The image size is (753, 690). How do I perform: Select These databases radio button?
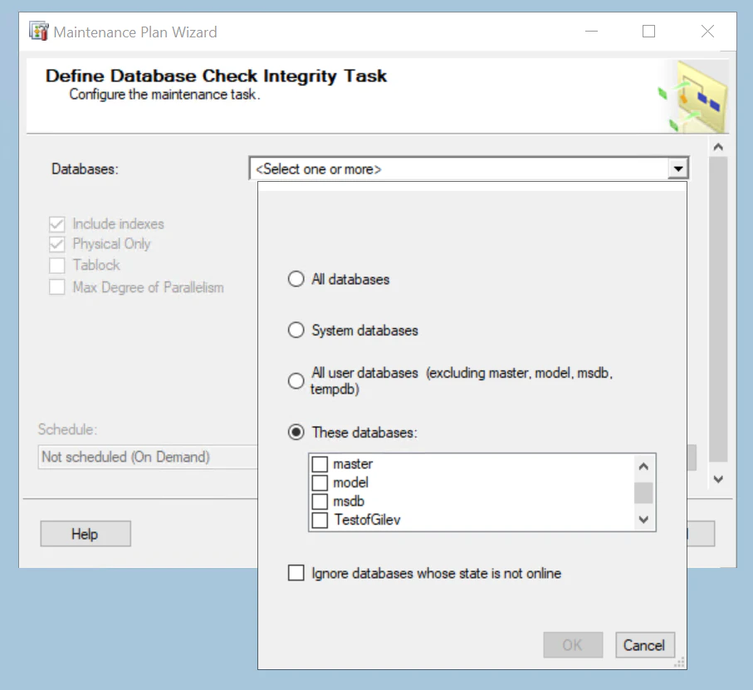point(296,433)
